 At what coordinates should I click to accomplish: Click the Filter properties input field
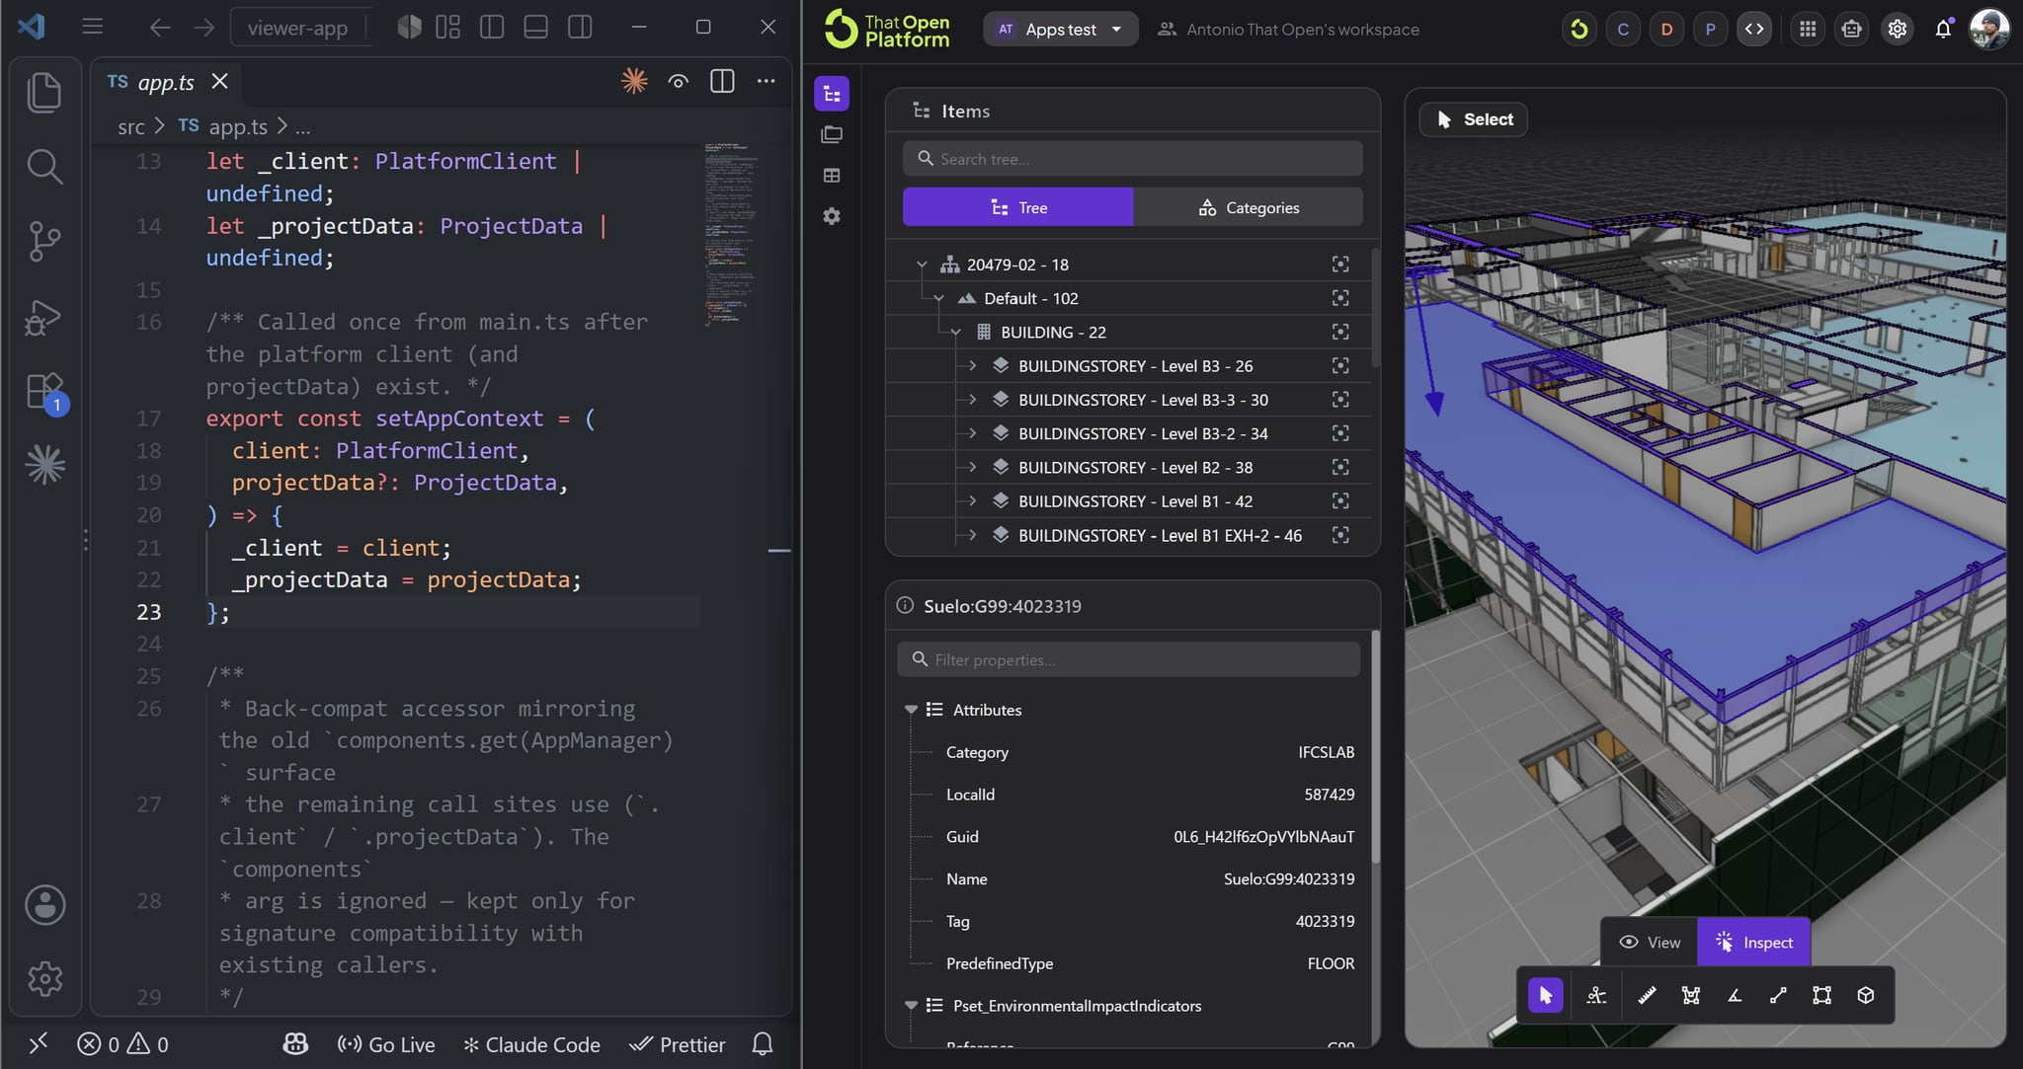coord(1128,659)
